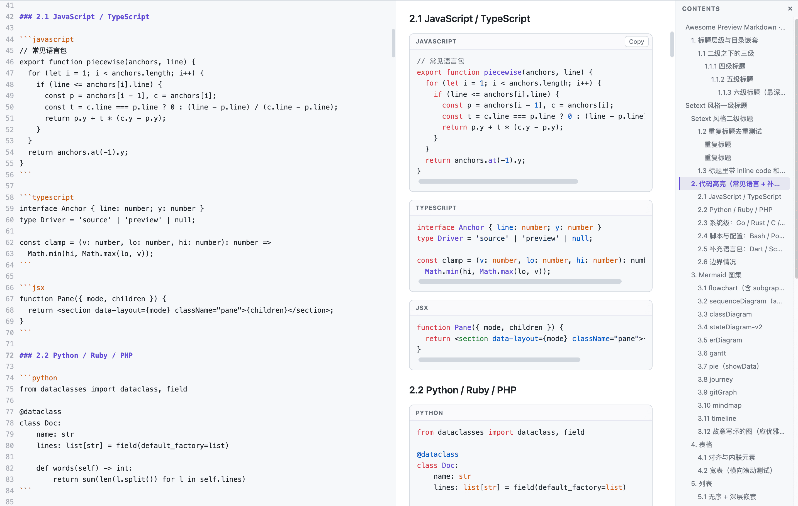Click the '### 2.1 JavaScript / TypeScript' source line
798x506 pixels.
[x=84, y=17]
